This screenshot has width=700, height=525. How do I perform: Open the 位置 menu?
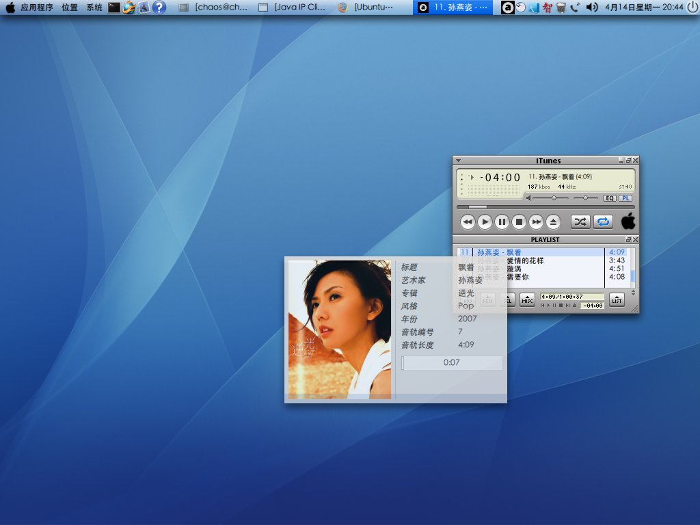point(69,7)
